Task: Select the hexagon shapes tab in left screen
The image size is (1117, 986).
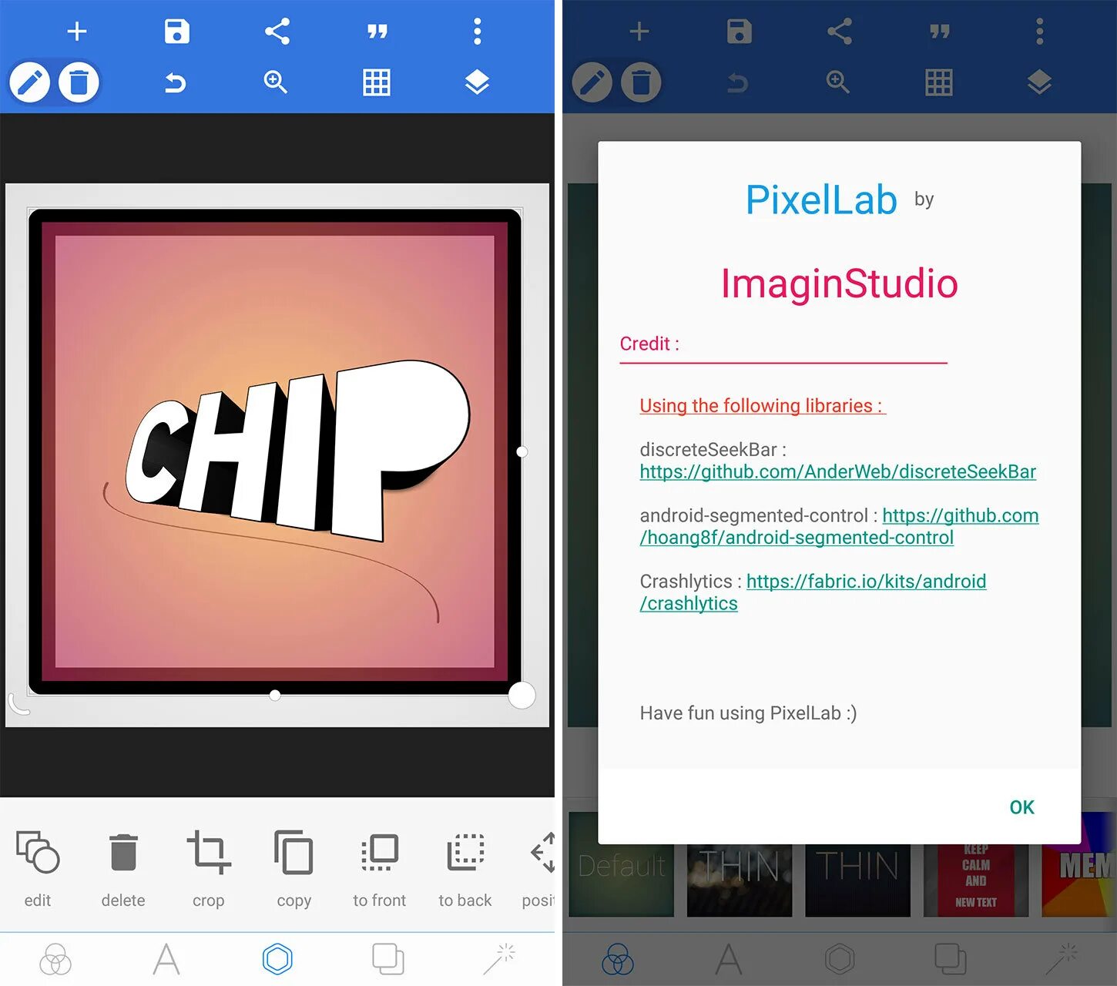Action: [277, 960]
